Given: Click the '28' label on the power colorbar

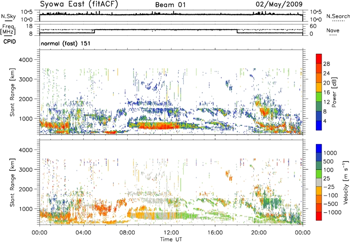Looking at the screenshot, I should point(326,64).
